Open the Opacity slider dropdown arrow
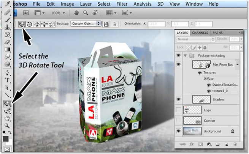Viewport: 249px width, 154px height. (x=241, y=39)
